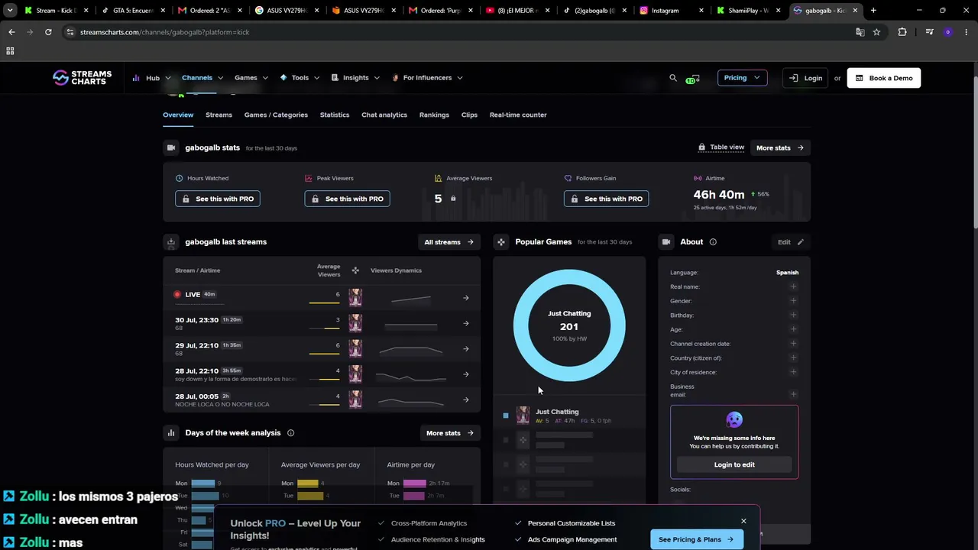
Task: Toggle the Just Chatting legend checkbox
Action: (x=506, y=416)
